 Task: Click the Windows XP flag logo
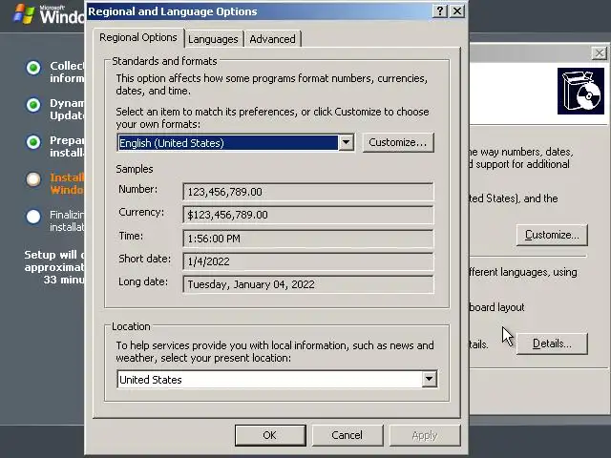point(24,13)
